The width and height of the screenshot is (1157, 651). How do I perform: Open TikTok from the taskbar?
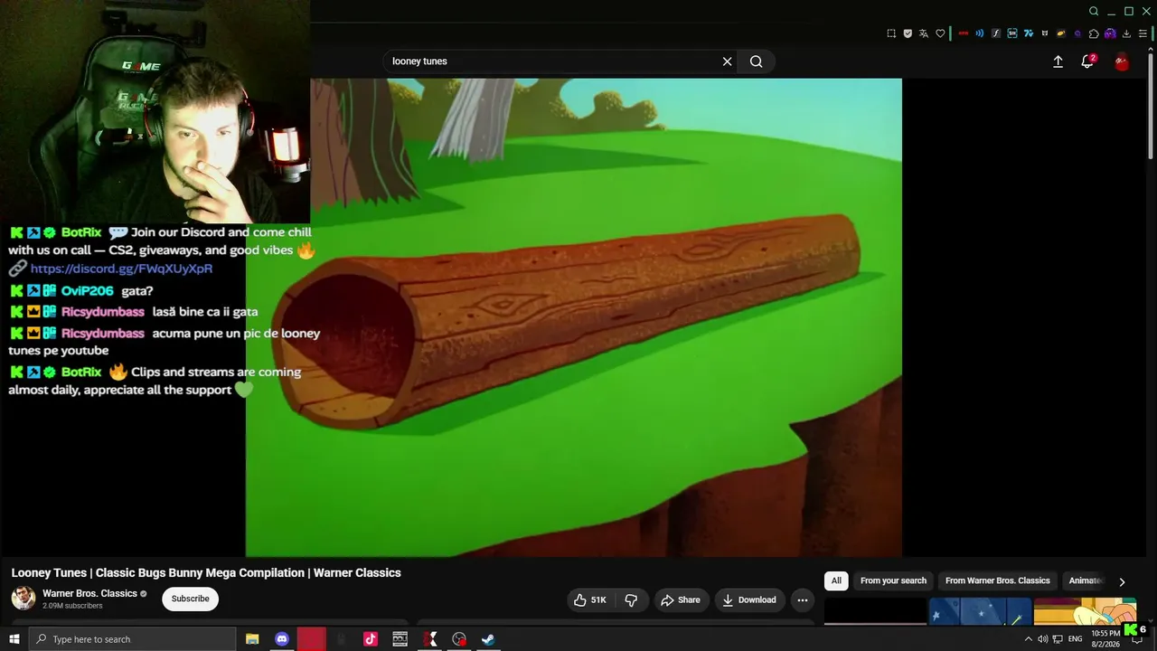click(371, 639)
